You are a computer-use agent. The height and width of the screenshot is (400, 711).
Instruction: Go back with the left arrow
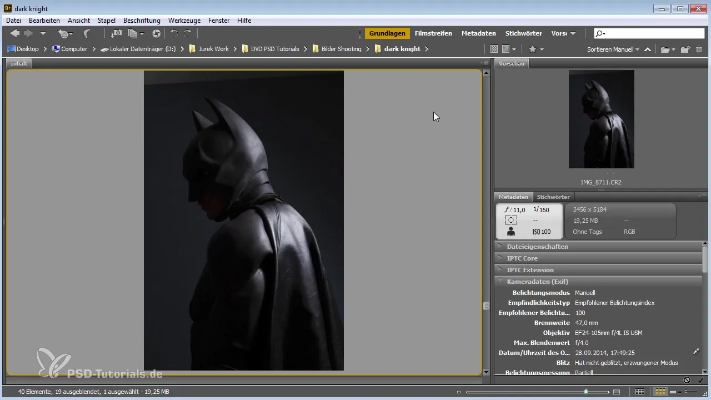(15, 33)
